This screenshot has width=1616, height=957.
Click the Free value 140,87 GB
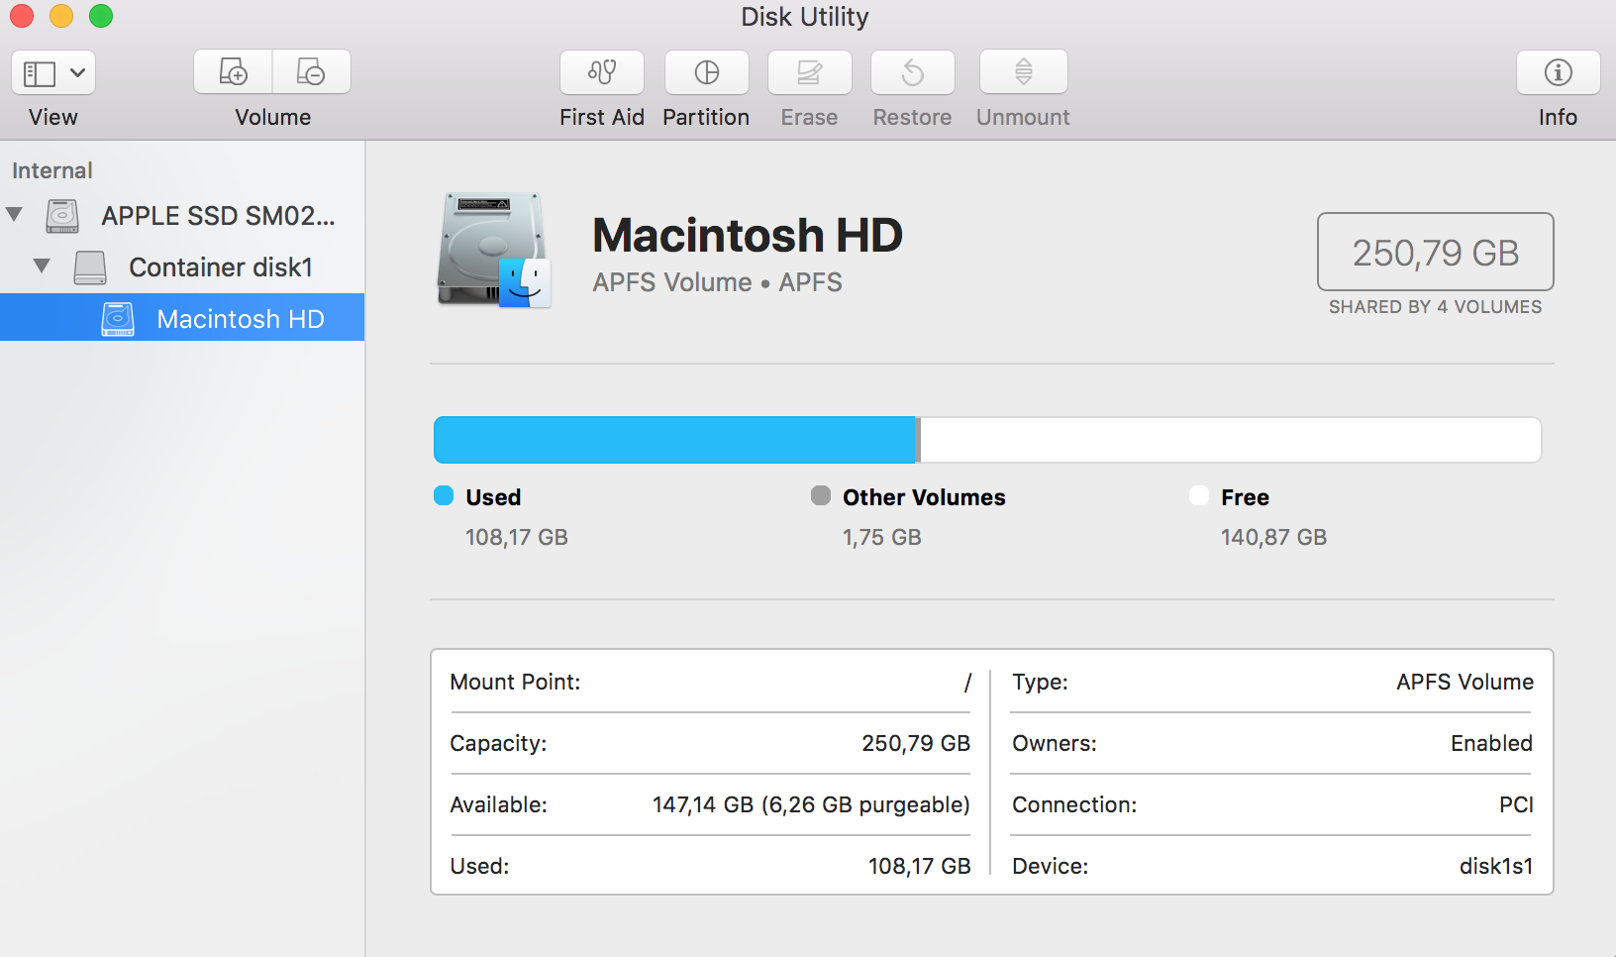[x=1273, y=537]
